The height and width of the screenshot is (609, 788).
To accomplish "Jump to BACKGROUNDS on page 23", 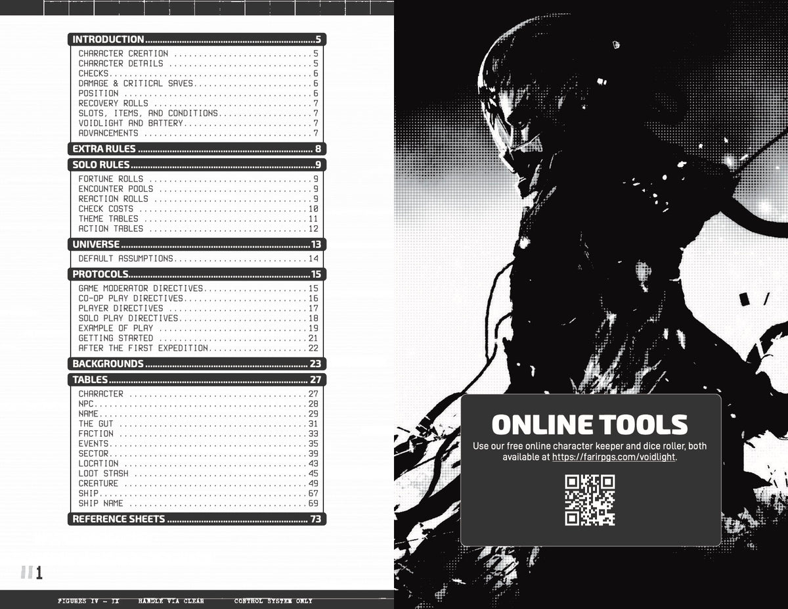I will click(x=197, y=364).
